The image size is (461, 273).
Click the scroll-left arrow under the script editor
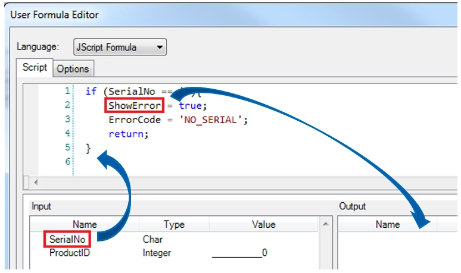(x=35, y=182)
